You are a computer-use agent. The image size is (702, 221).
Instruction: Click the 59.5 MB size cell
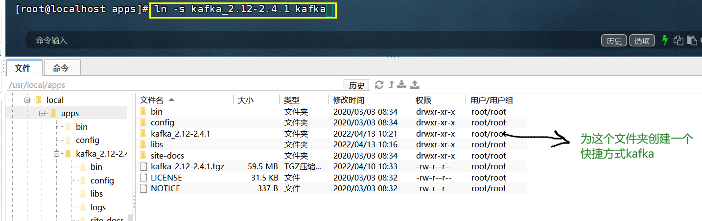263,166
